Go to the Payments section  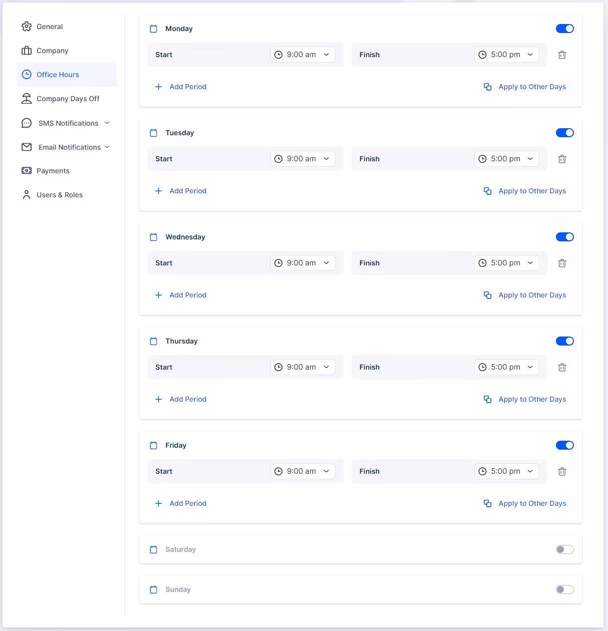[x=67, y=171]
